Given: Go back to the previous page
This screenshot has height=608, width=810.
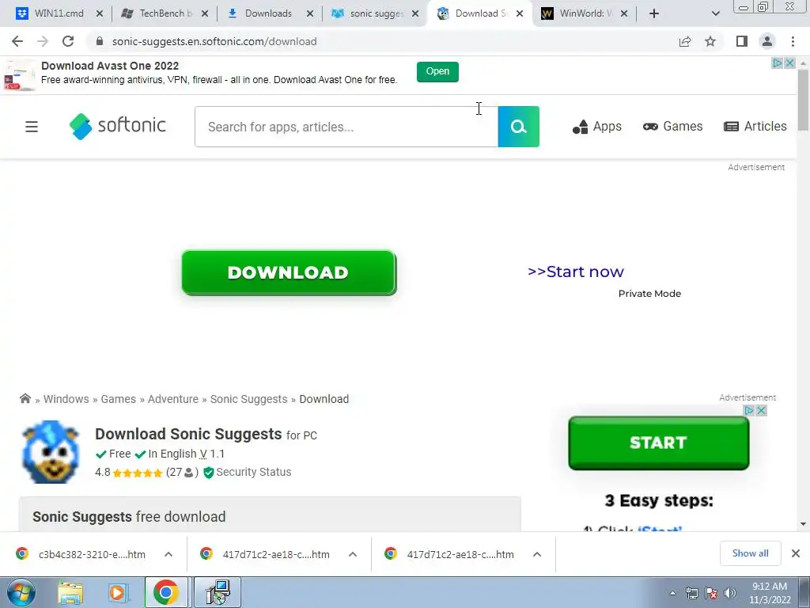Looking at the screenshot, I should click(17, 41).
